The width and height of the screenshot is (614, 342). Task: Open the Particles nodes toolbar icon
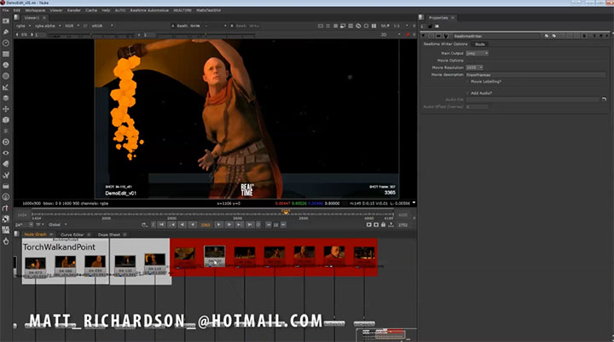[x=6, y=130]
